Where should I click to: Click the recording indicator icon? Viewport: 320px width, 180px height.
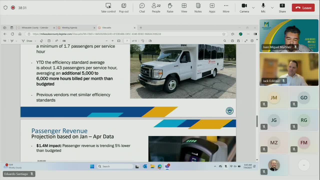point(13,8)
